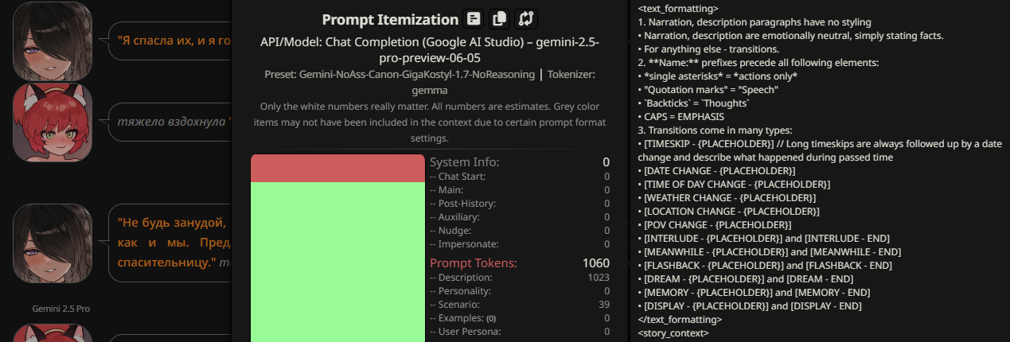
Task: Click dark-haired avatar beside "Не будь занудой" message
Action: 53,243
